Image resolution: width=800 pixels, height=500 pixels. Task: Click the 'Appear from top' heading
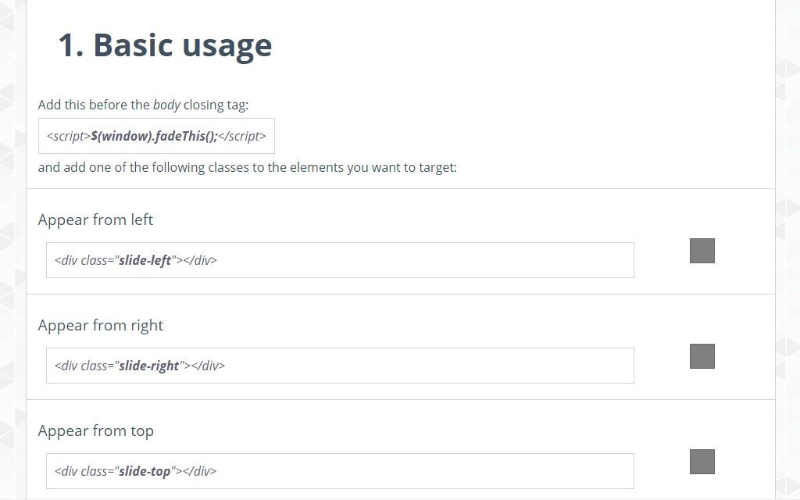pyautogui.click(x=96, y=431)
